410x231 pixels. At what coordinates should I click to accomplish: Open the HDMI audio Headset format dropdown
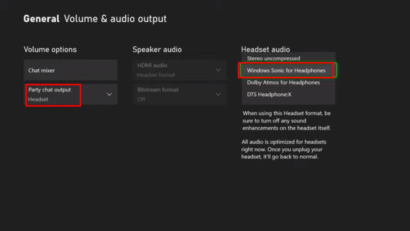179,70
